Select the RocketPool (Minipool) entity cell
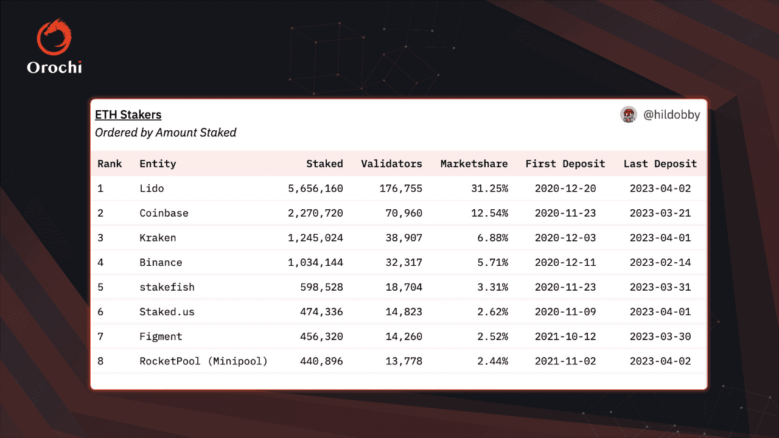779x438 pixels. [x=203, y=361]
